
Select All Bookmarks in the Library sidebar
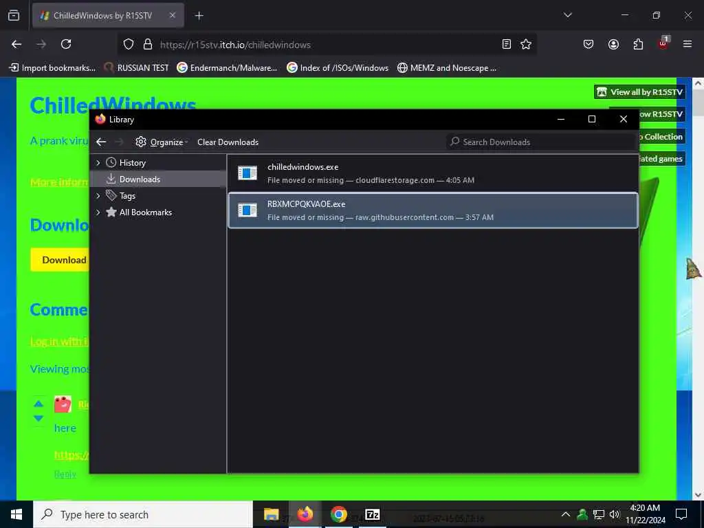click(x=146, y=212)
